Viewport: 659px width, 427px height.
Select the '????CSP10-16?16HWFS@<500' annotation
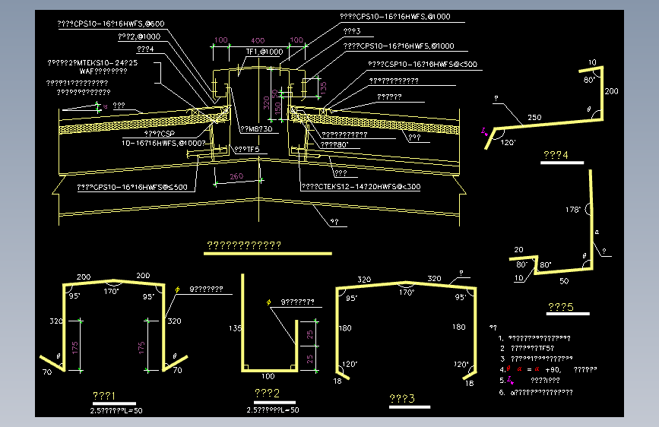pyautogui.click(x=423, y=65)
